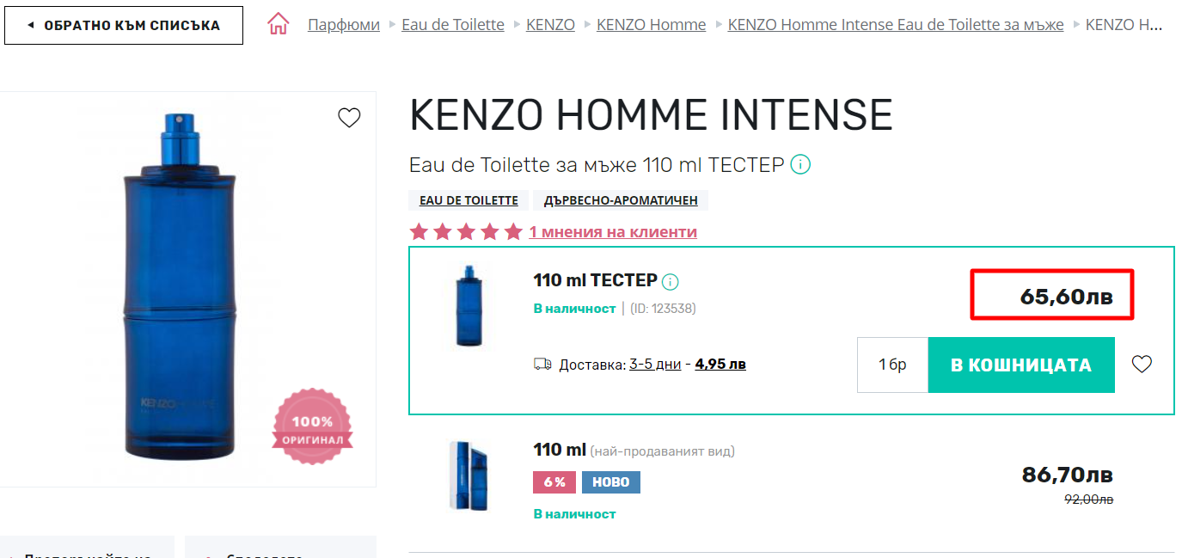Open 1 мнения на клиенти reviews link
The width and height of the screenshot is (1182, 558).
(x=613, y=232)
